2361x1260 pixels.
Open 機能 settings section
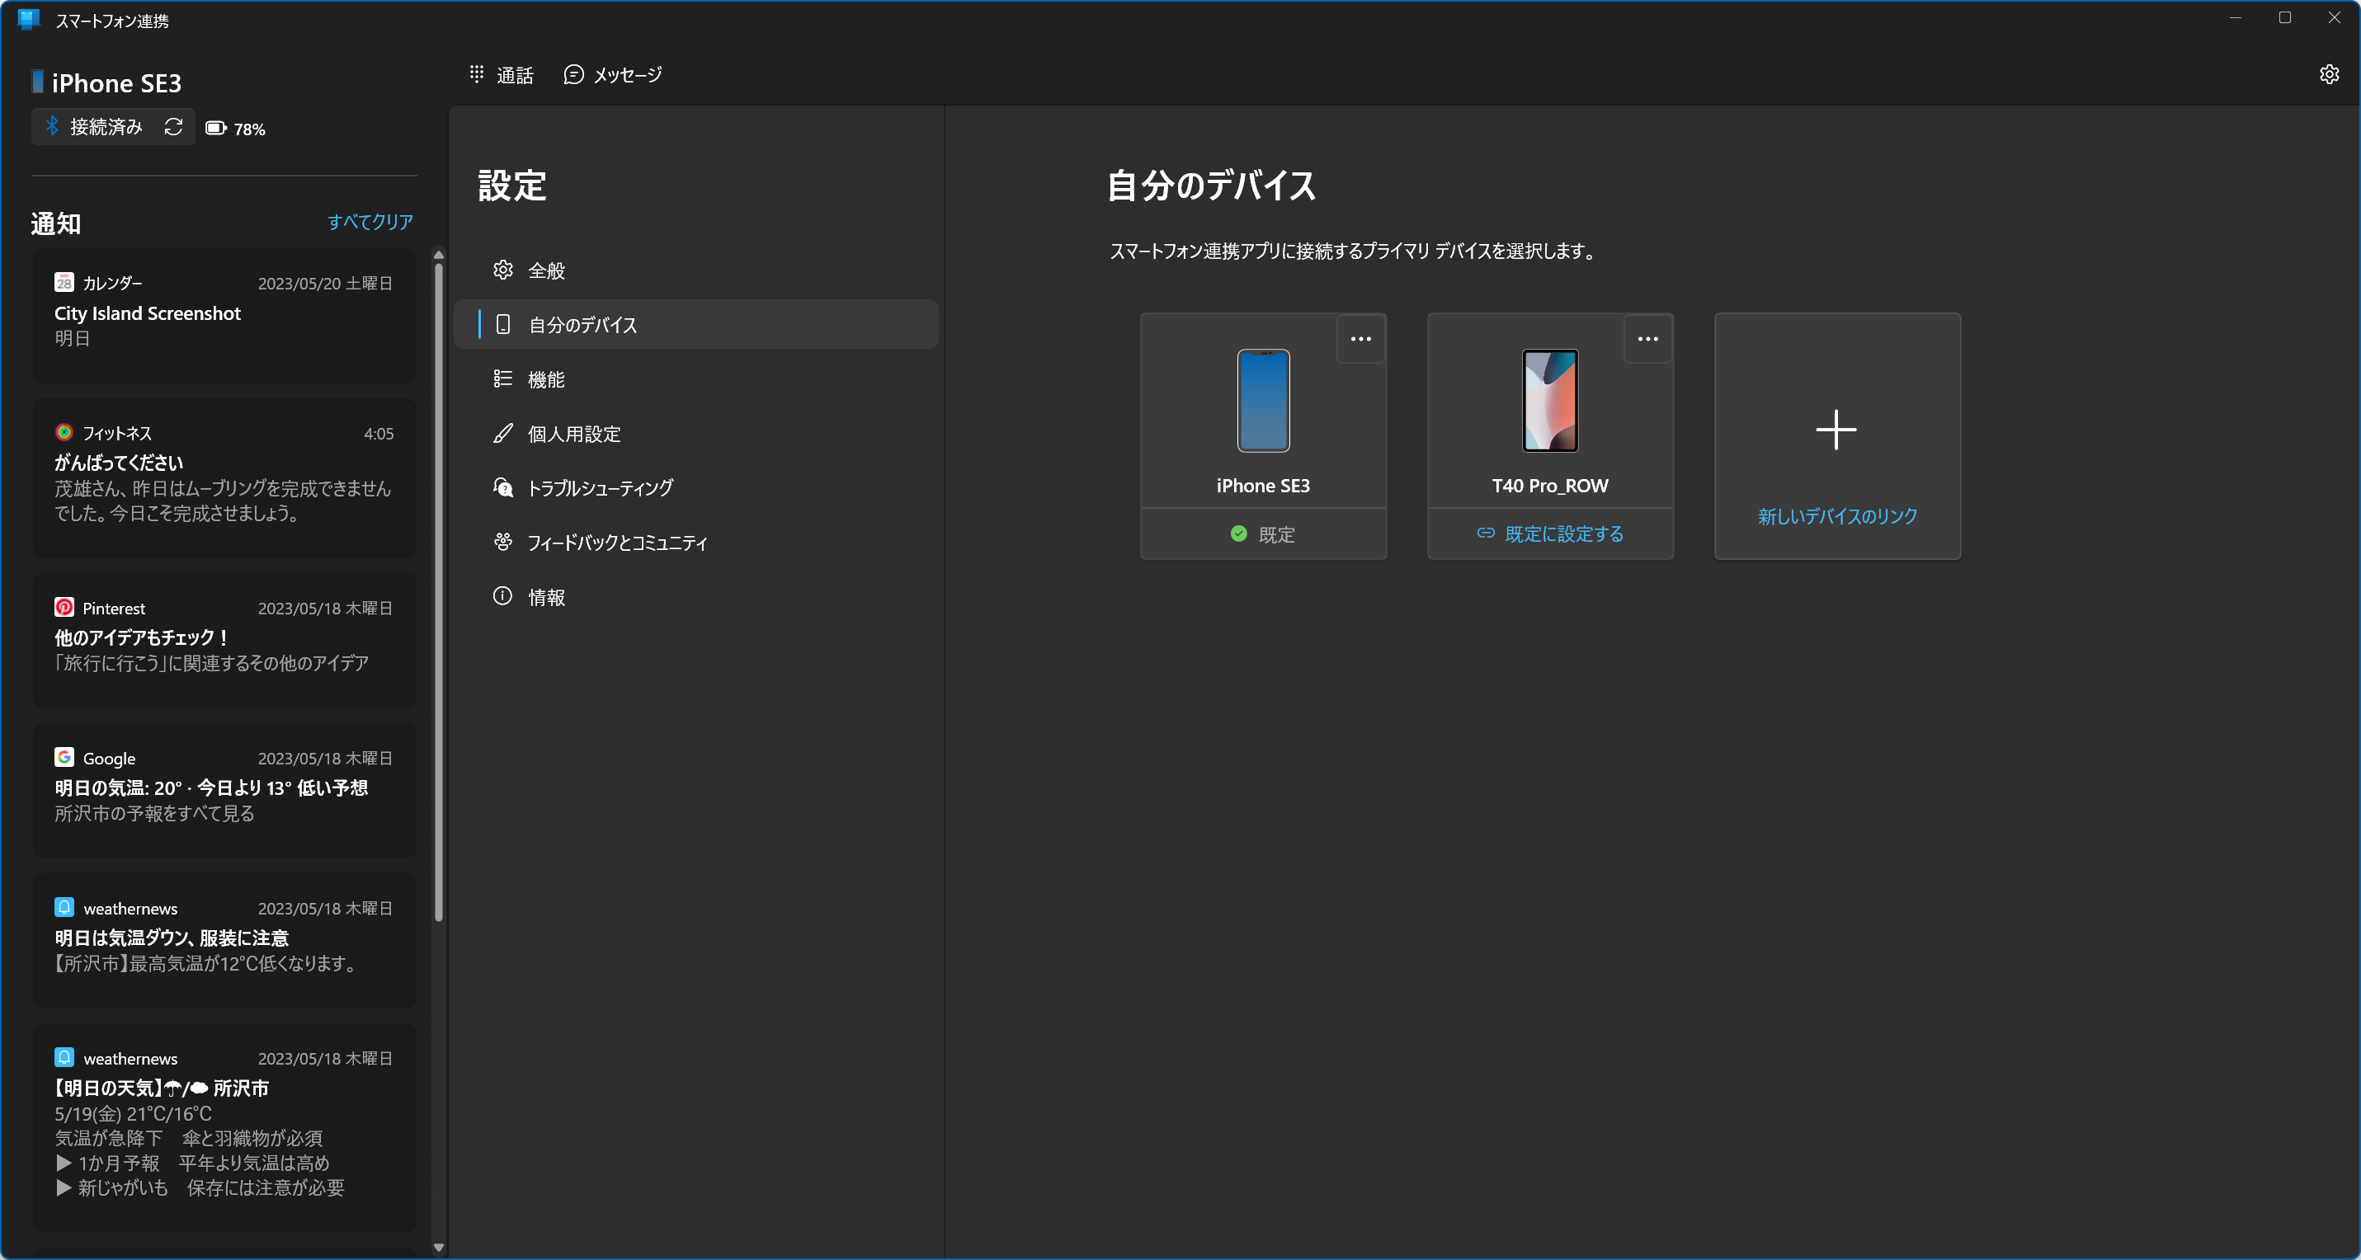tap(695, 378)
